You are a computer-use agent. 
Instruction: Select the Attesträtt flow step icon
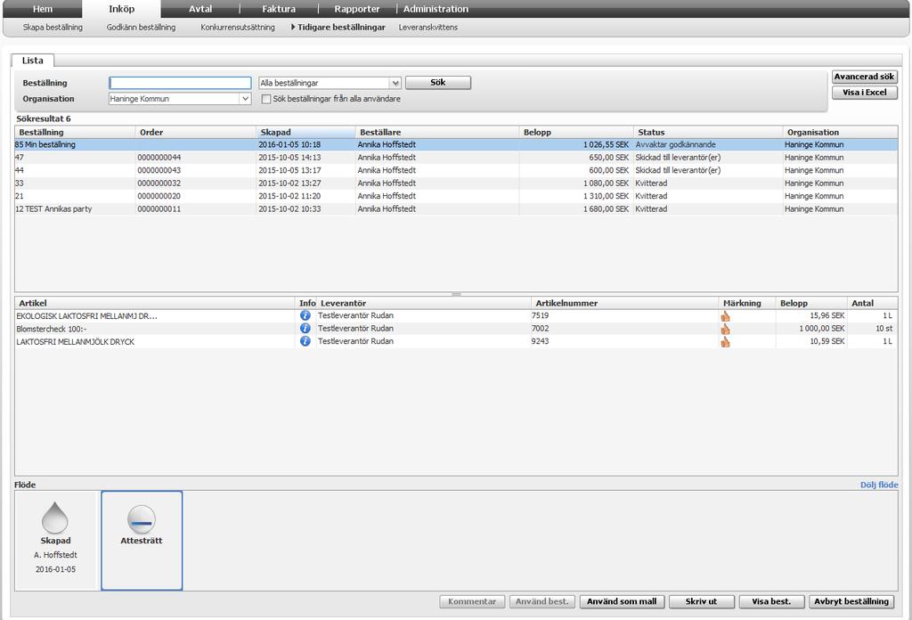[x=142, y=518]
